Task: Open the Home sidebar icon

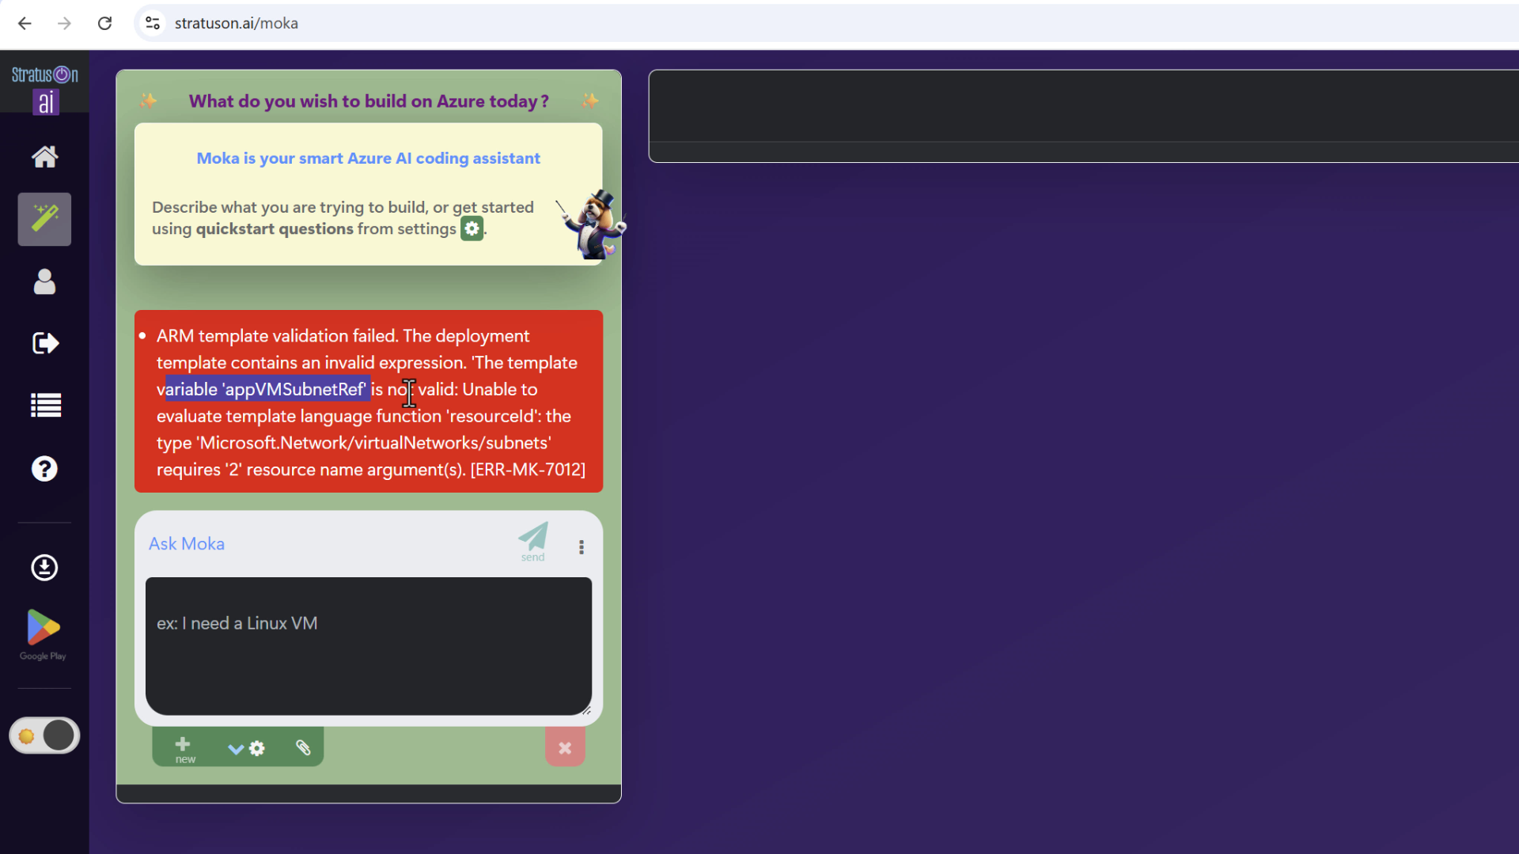Action: pyautogui.click(x=44, y=157)
